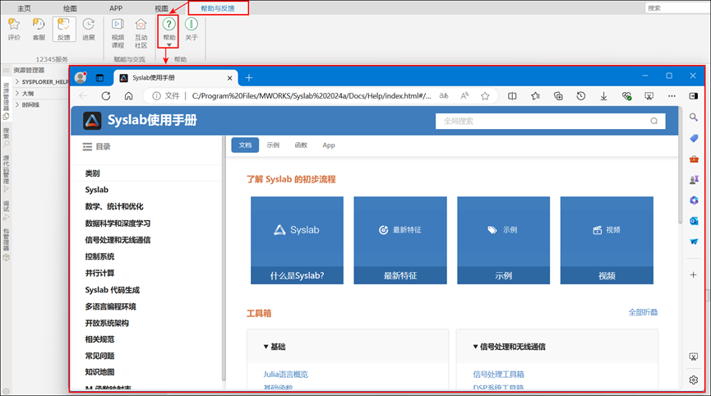Select 控制系统 in the contents list
This screenshot has height=396, width=711.
(x=99, y=256)
